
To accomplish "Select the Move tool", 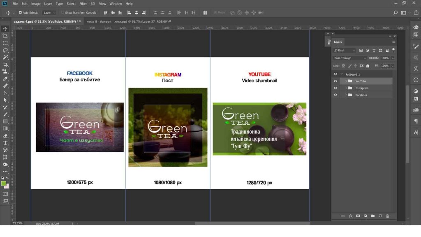I will point(5,29).
